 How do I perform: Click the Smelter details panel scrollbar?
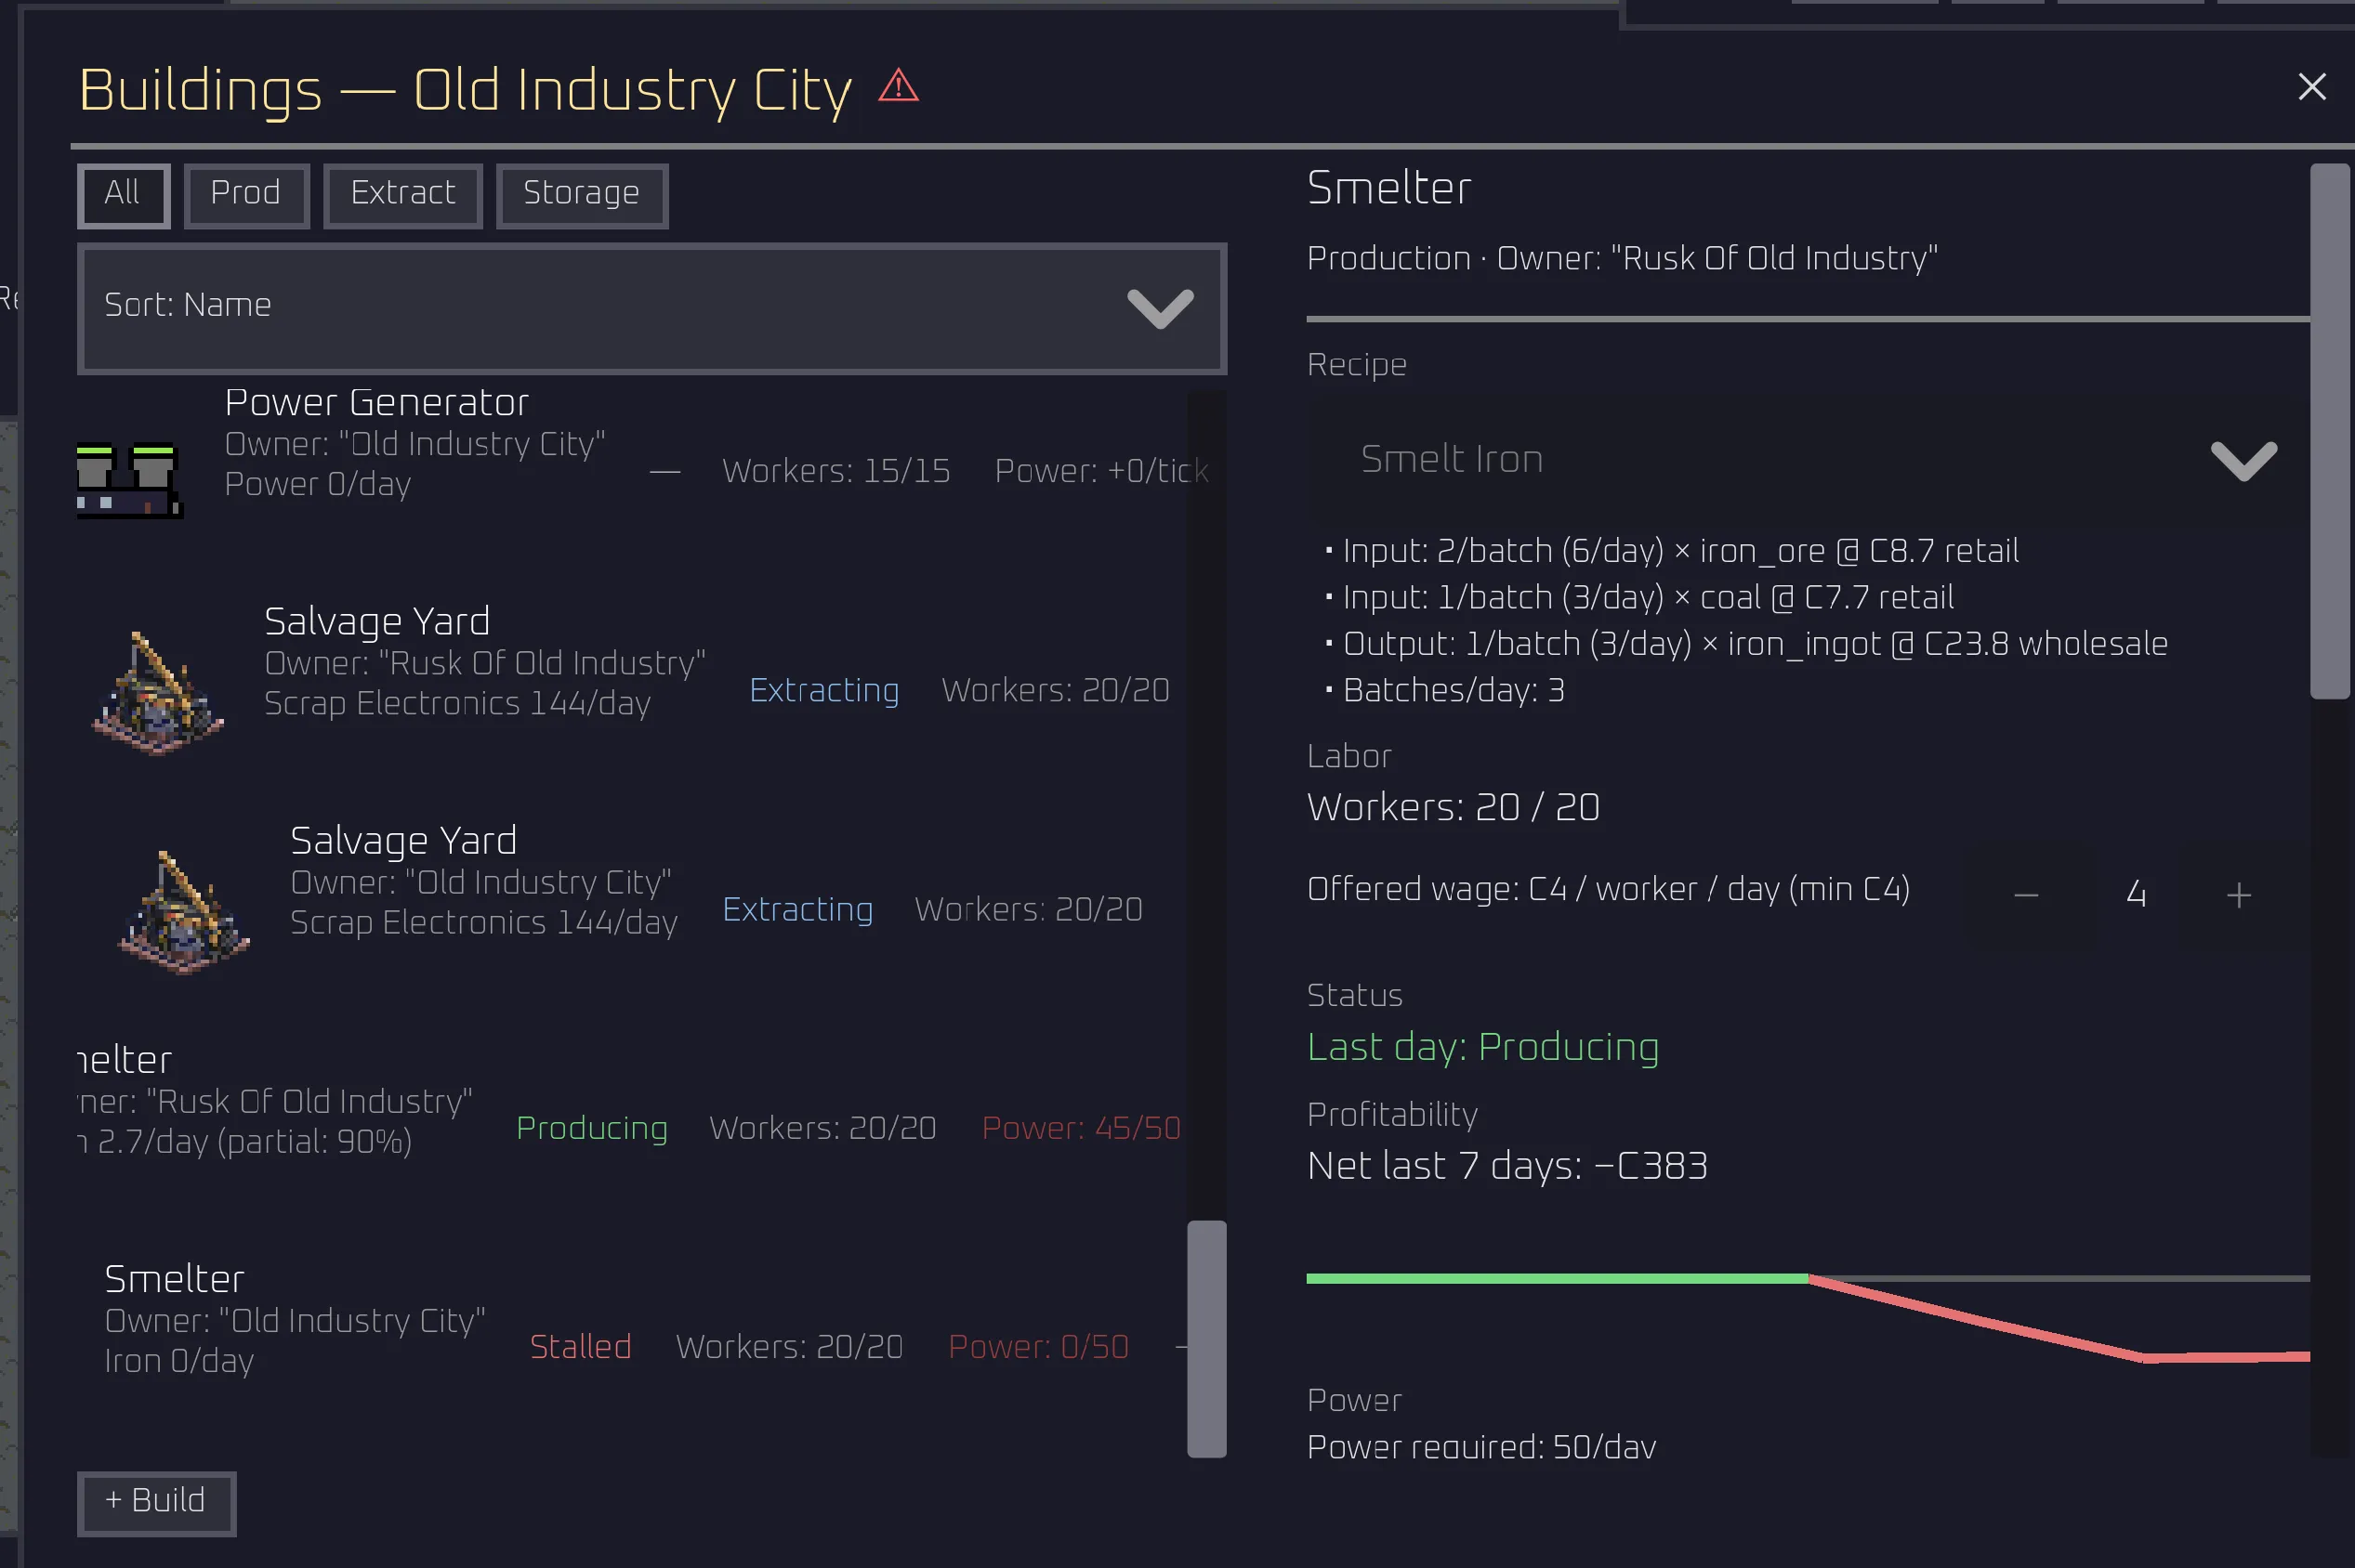(x=2329, y=431)
